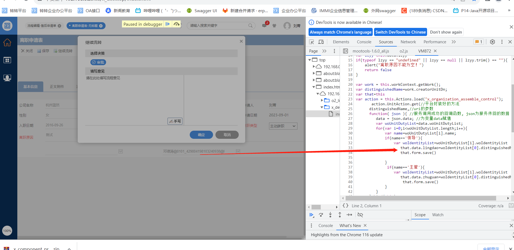
Task: Show more DevTools panel tabs
Action: point(454,42)
